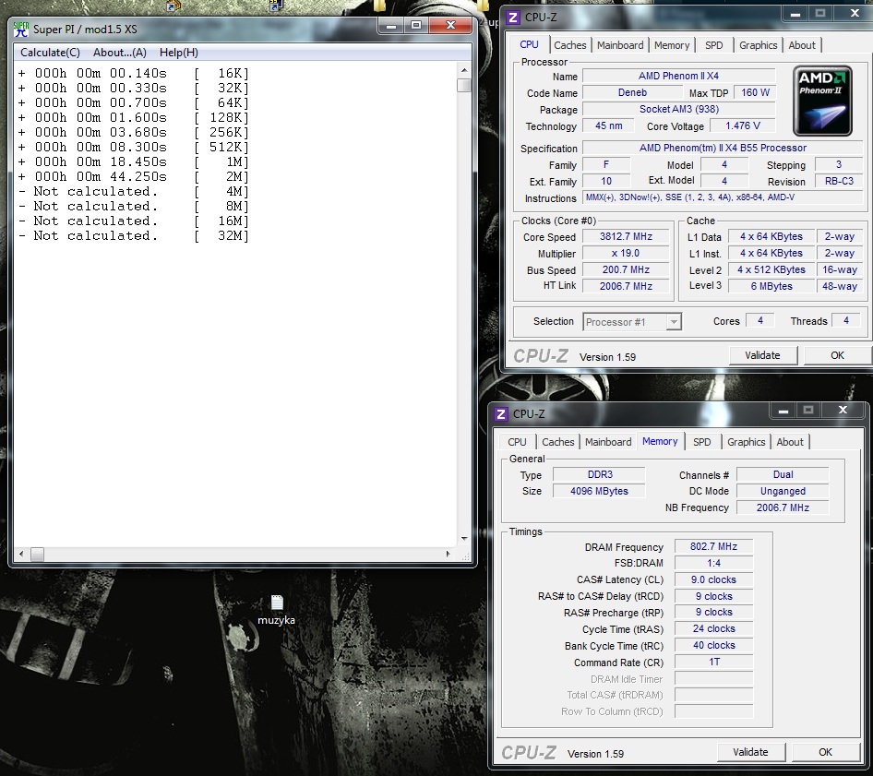873x776 pixels.
Task: Click Code Name value Deneb
Action: (x=632, y=93)
